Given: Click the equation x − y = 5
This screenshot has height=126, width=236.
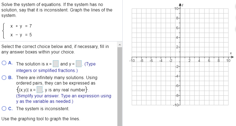Looking at the screenshot, I should click(x=21, y=35).
